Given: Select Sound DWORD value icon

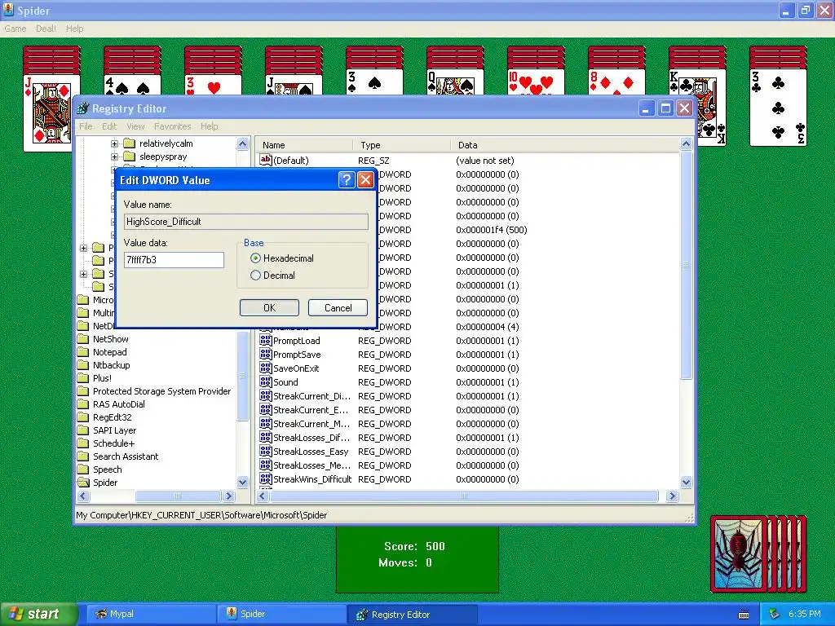Looking at the screenshot, I should pos(266,381).
